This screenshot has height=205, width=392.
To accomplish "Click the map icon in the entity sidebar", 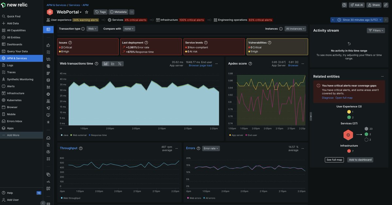I will tap(48, 59).
